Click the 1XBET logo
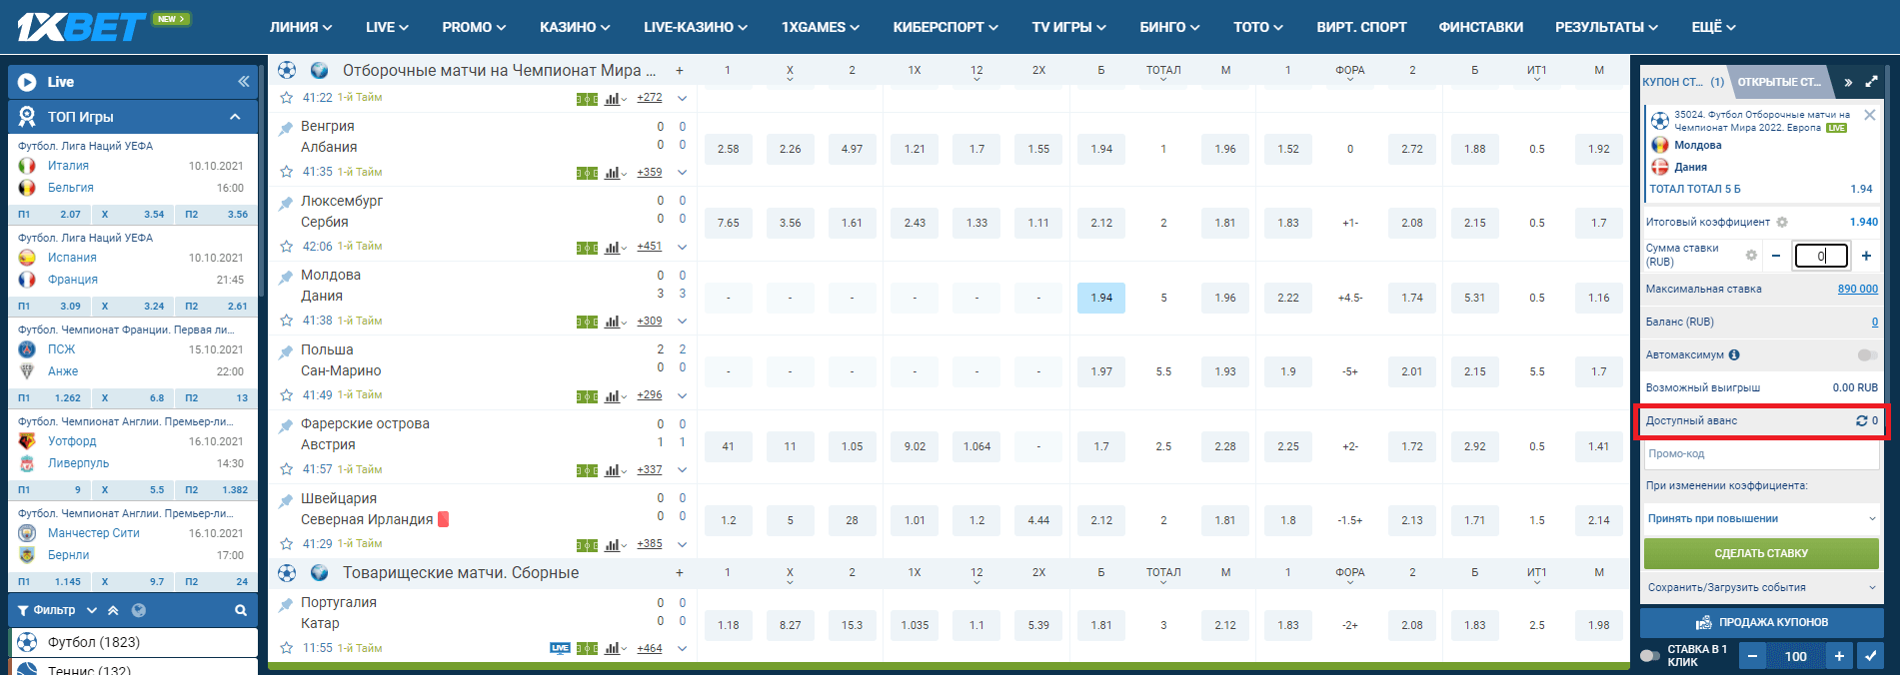Viewport: 1900px width, 675px height. pyautogui.click(x=81, y=26)
